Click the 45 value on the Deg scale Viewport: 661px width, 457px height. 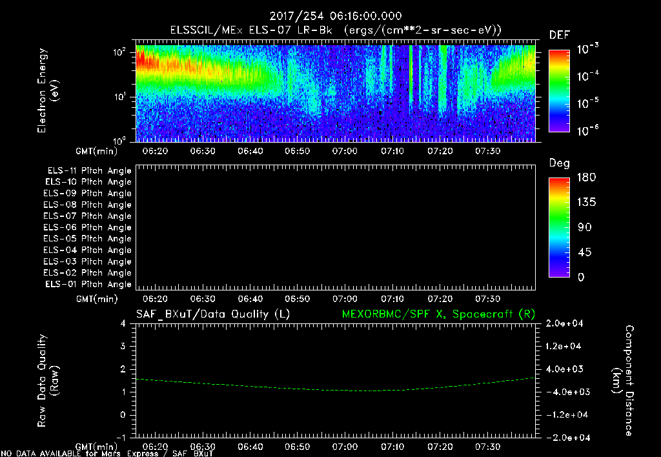click(585, 252)
